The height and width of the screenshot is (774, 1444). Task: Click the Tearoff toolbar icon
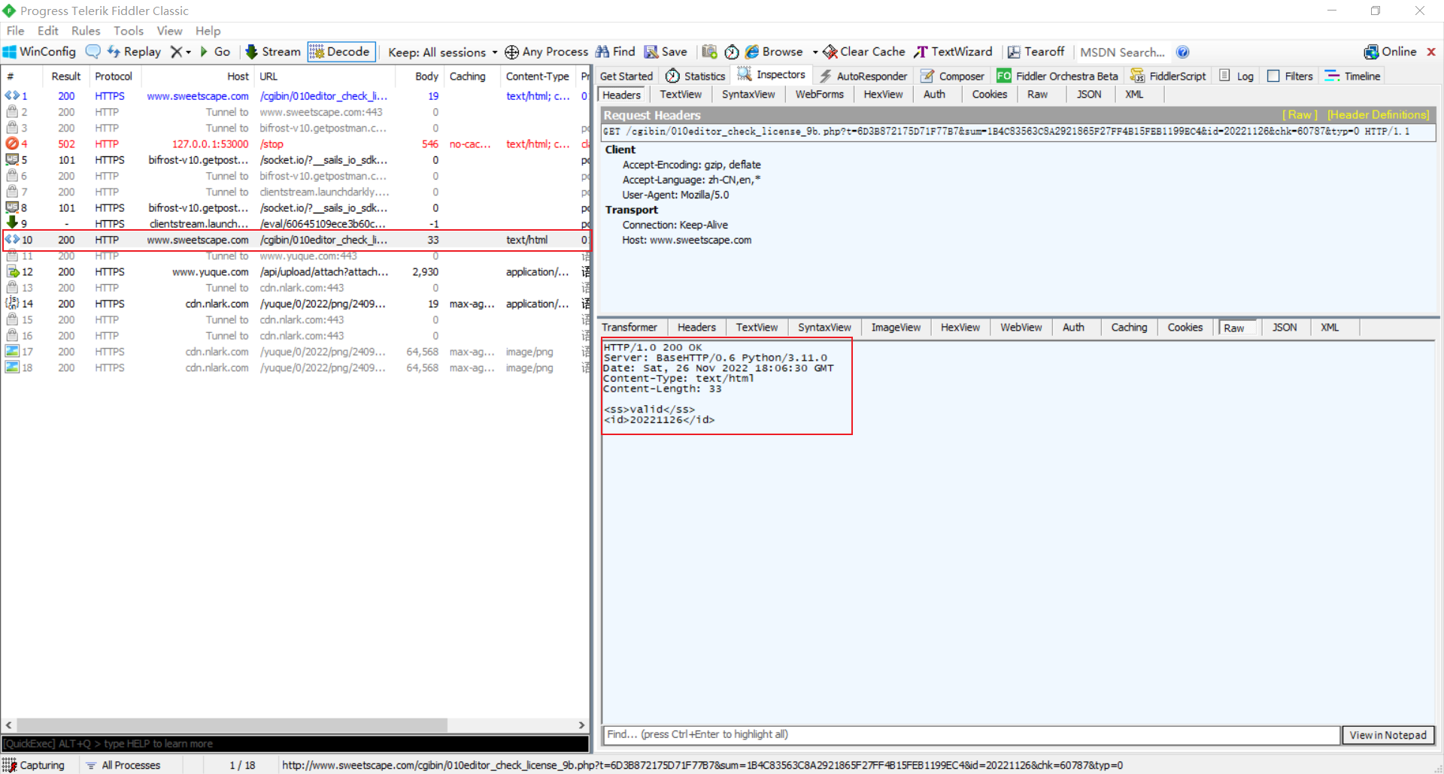tap(1014, 52)
